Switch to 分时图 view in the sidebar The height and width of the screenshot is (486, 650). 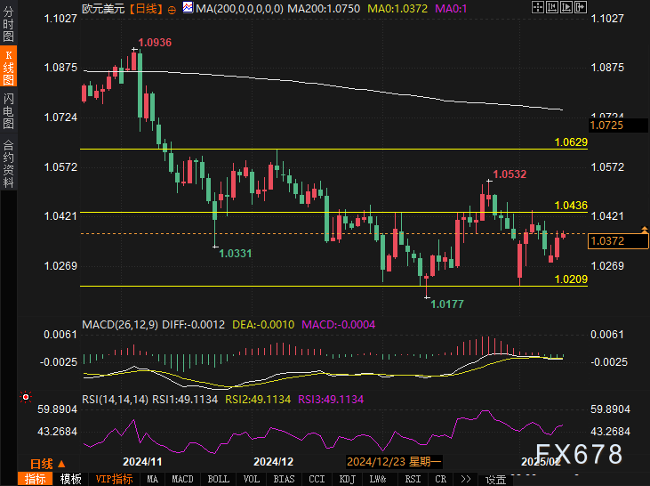click(x=8, y=27)
